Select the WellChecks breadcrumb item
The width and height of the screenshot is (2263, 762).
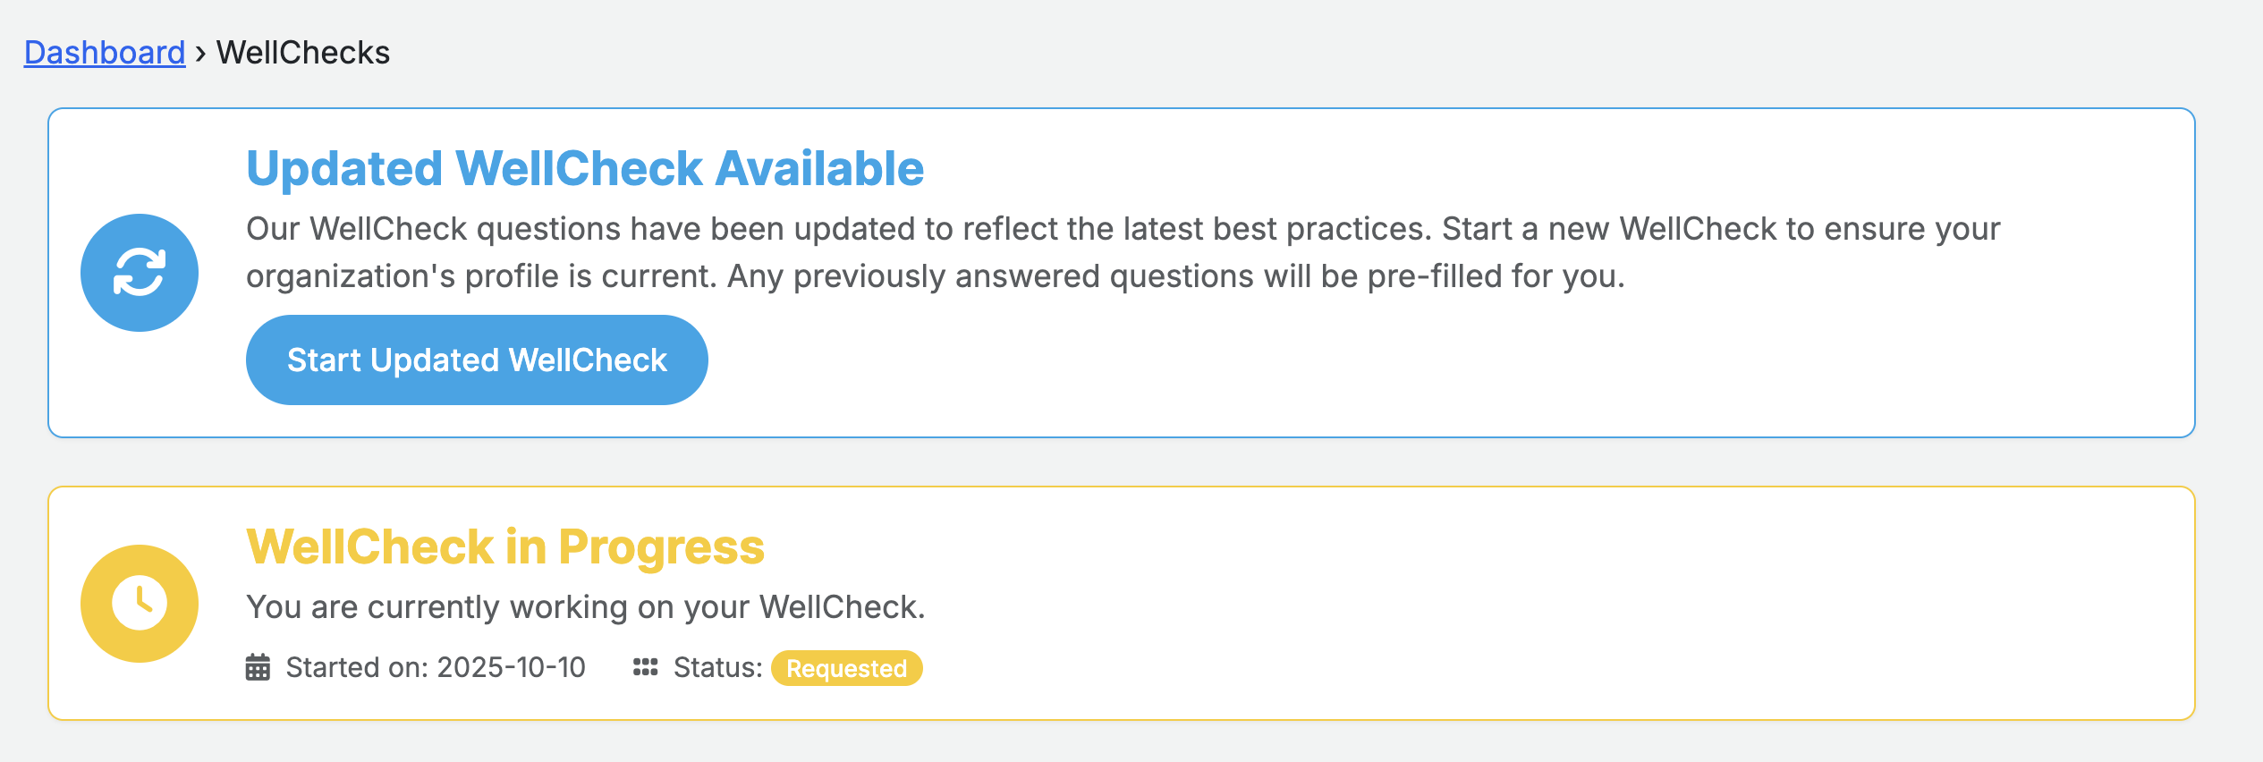point(303,53)
